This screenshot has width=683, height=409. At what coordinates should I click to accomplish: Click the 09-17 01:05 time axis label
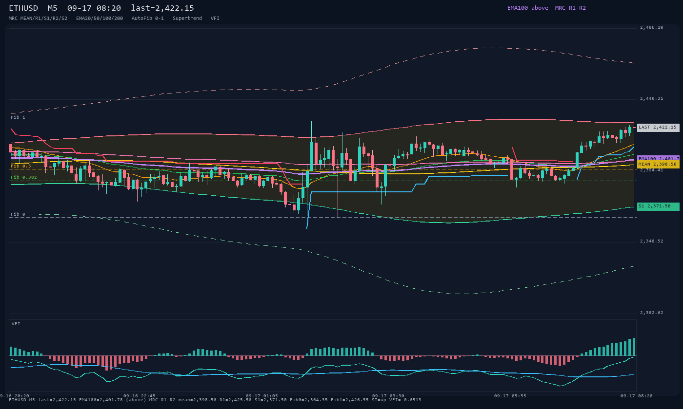(262, 396)
